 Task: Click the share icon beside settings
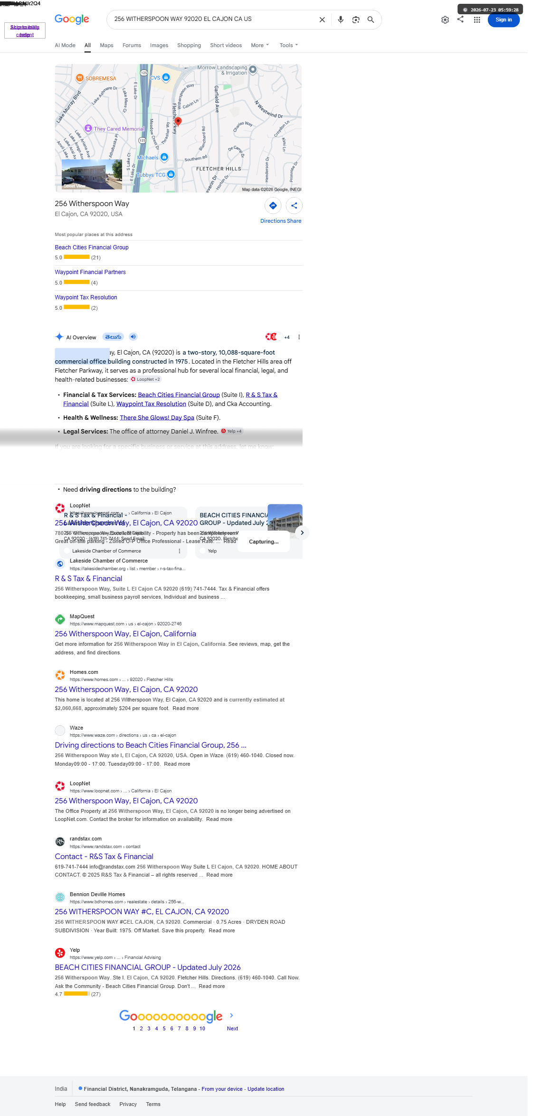click(x=460, y=19)
